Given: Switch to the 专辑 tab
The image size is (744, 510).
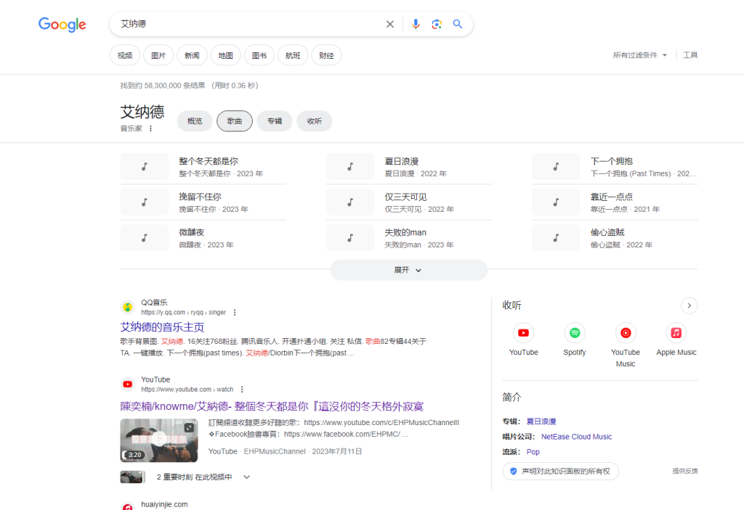Looking at the screenshot, I should click(274, 121).
